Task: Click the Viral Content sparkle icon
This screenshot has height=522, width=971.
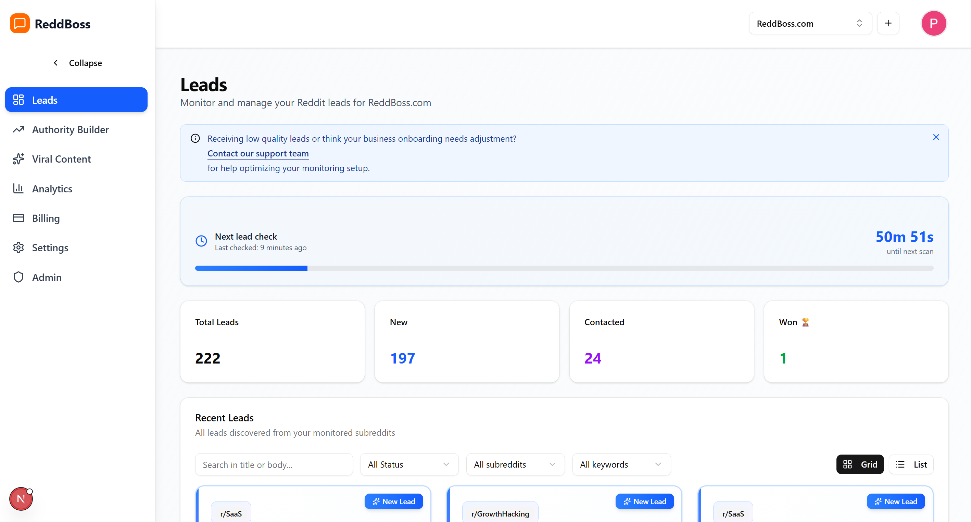Action: (18, 159)
